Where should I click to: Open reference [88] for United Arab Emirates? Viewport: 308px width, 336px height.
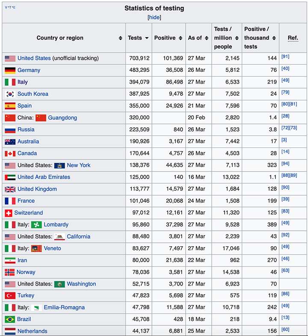285,175
